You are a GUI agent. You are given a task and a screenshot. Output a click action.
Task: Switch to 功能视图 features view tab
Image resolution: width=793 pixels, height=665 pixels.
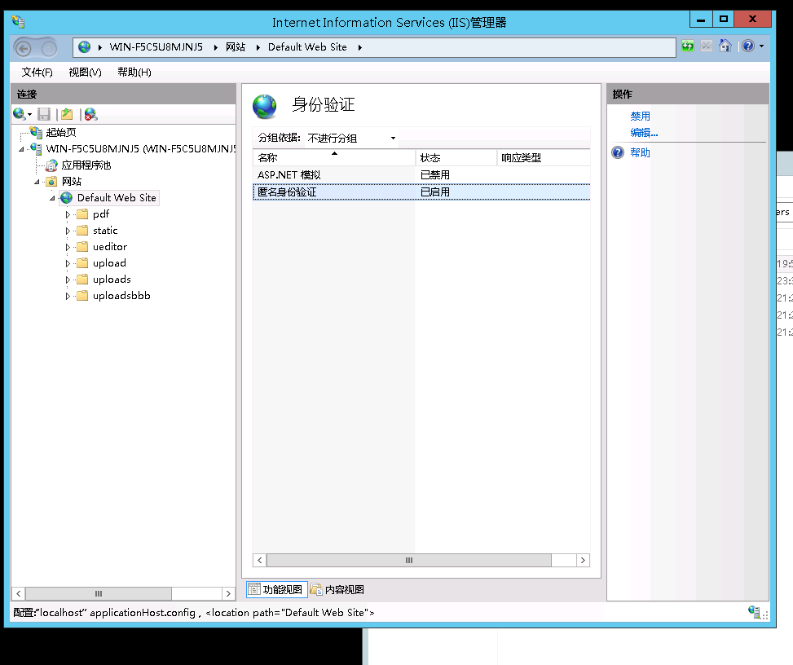point(276,590)
